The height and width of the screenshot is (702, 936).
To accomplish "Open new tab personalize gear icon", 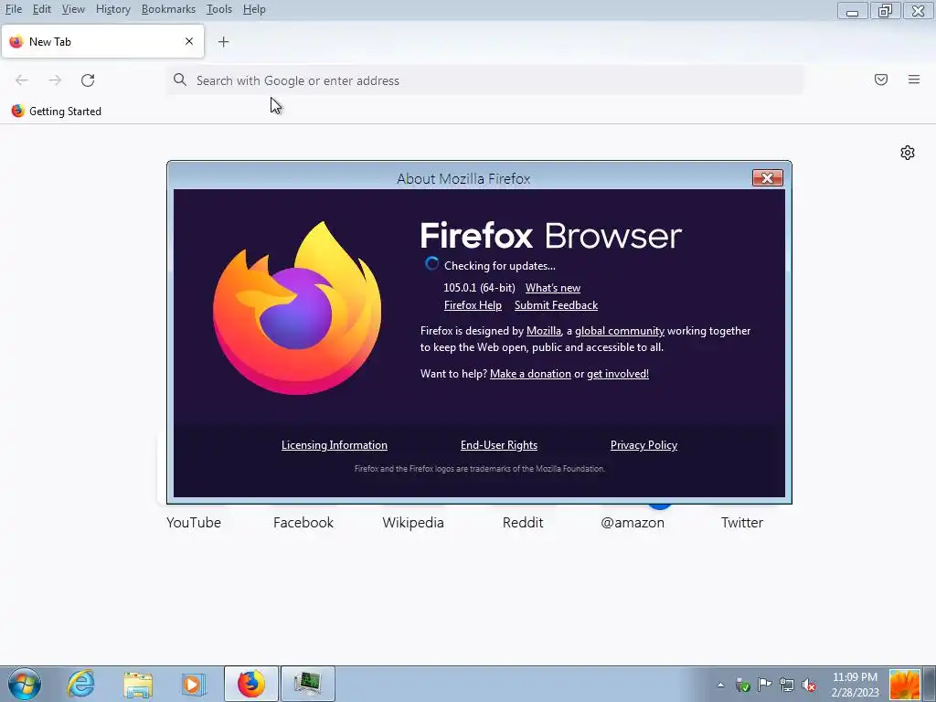I will [x=908, y=153].
